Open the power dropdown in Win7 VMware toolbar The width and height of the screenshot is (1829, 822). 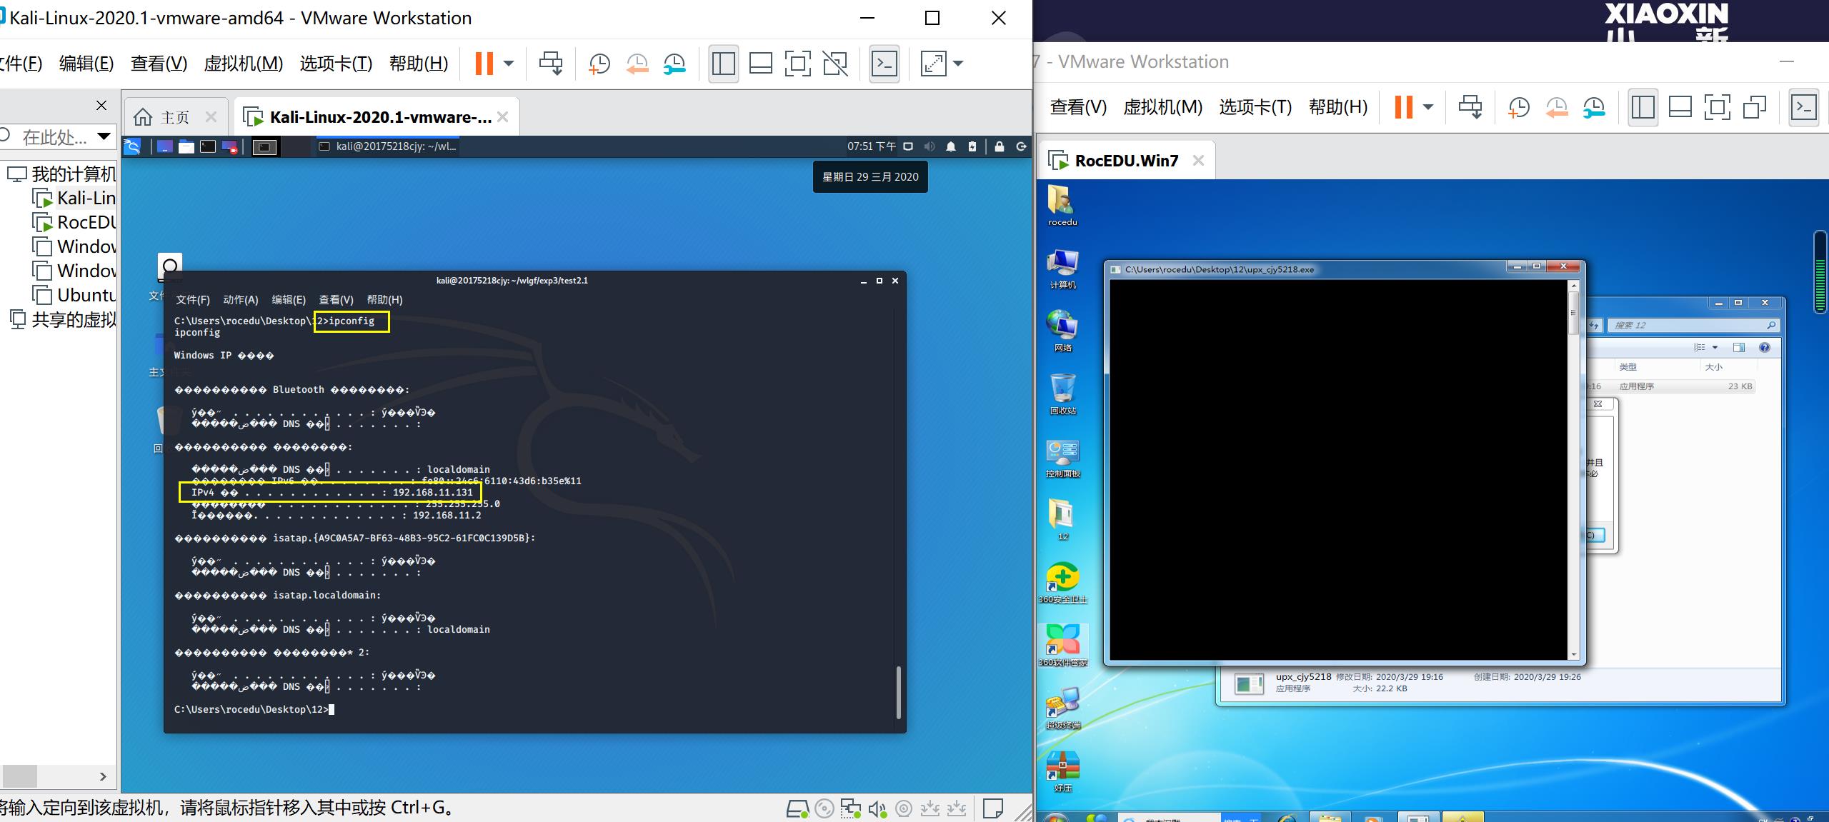pos(1428,107)
